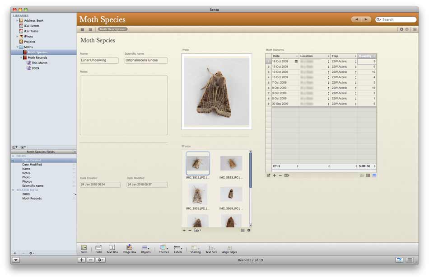Select the Moth Descriptions form tab
The width and height of the screenshot is (429, 279).
point(112,29)
